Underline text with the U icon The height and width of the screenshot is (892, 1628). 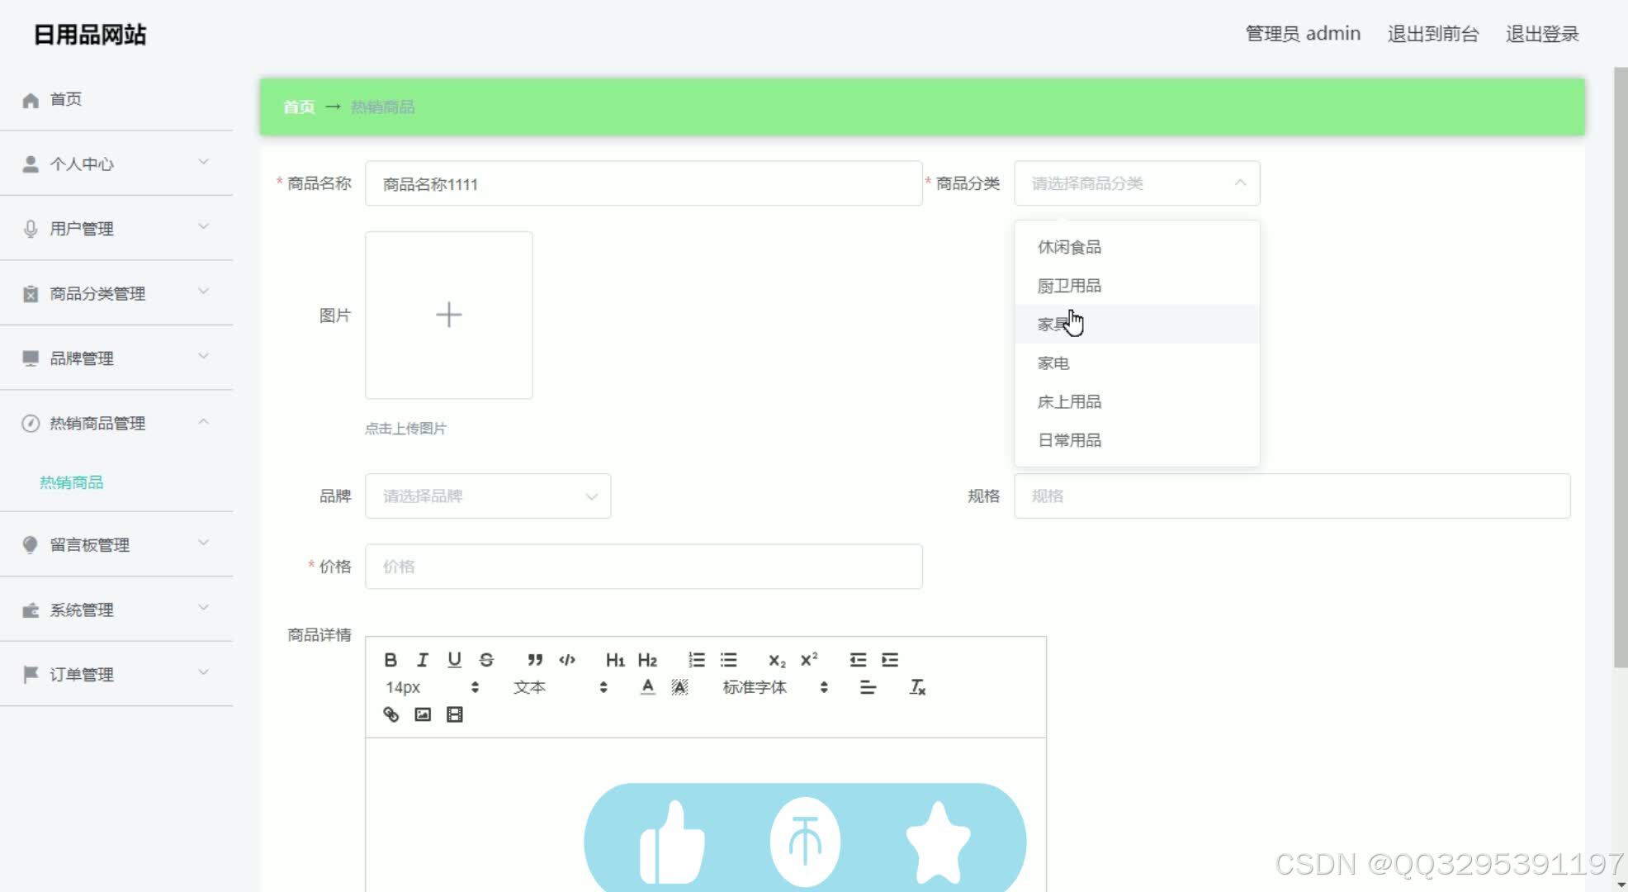pos(454,660)
